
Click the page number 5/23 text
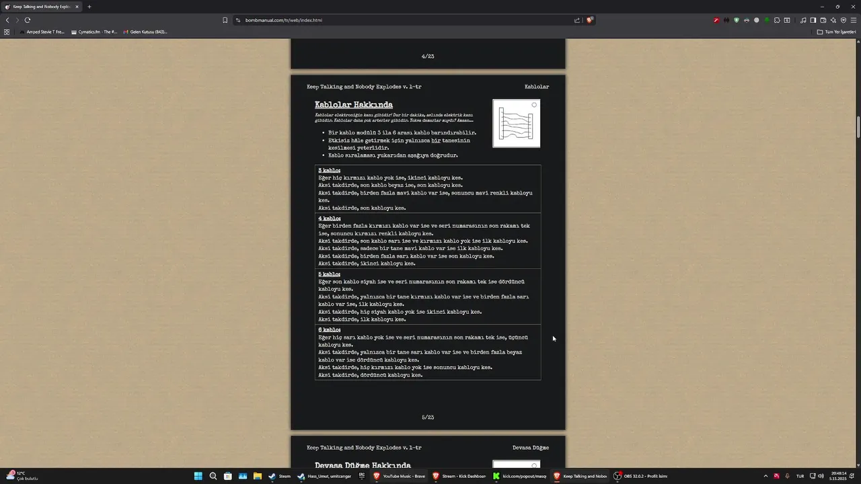428,417
